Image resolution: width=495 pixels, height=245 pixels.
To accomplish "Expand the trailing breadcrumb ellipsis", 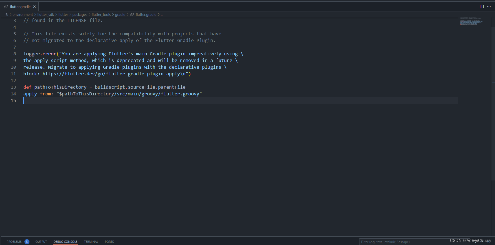I will pos(162,14).
